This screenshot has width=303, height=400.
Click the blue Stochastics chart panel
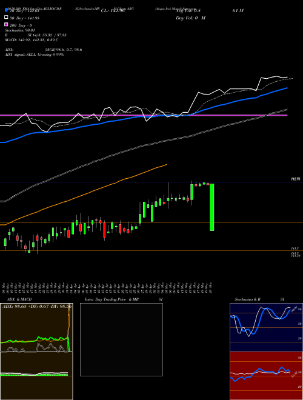(x=266, y=327)
